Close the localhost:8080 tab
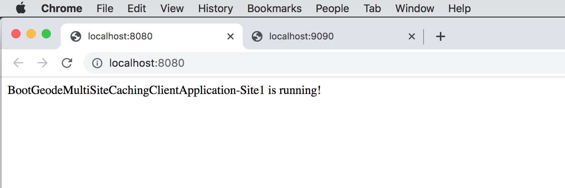Screen dimensions: 565x188 230,36
